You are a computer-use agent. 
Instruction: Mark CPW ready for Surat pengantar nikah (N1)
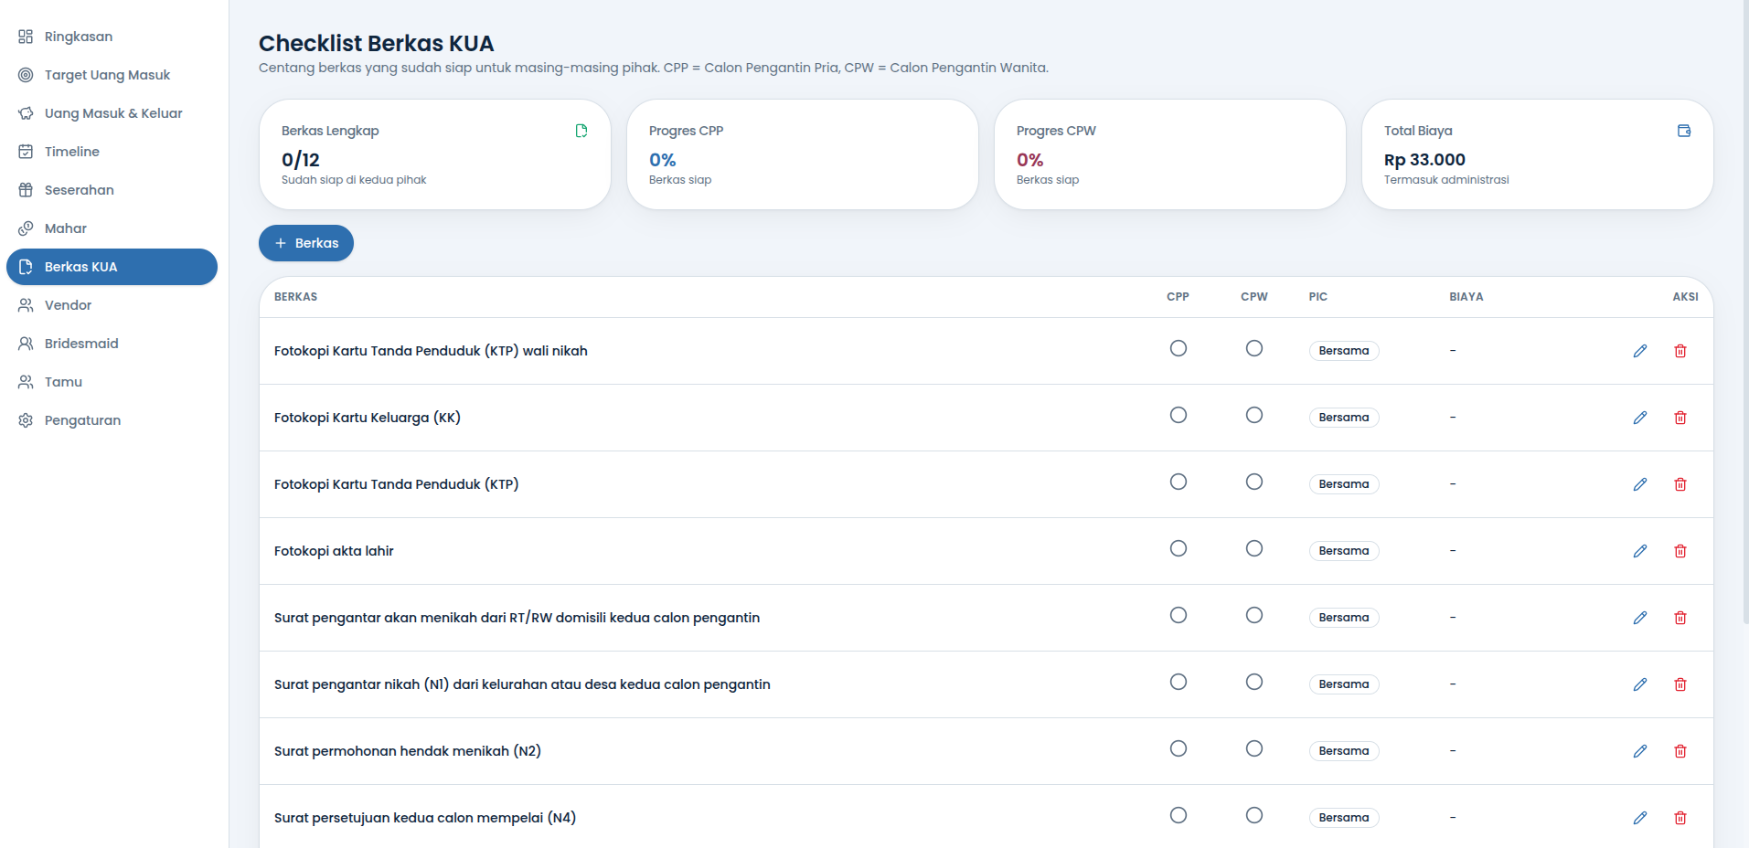tap(1254, 682)
